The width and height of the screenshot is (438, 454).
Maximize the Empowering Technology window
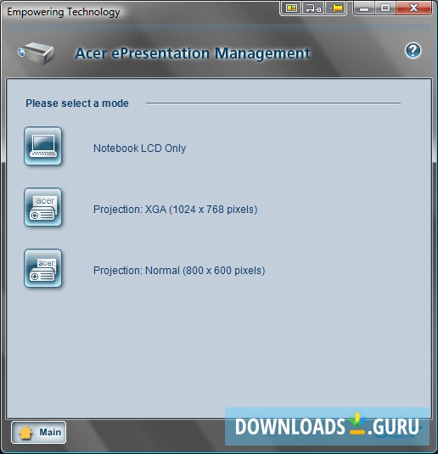(x=385, y=8)
